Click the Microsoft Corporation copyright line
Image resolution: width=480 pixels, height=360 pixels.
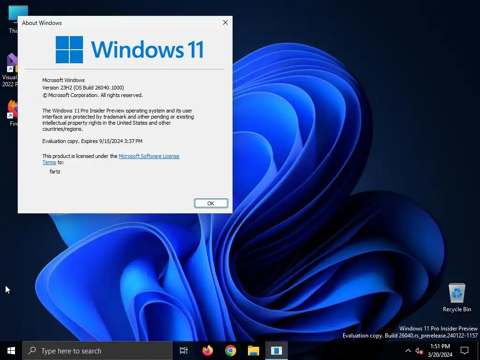[92, 95]
